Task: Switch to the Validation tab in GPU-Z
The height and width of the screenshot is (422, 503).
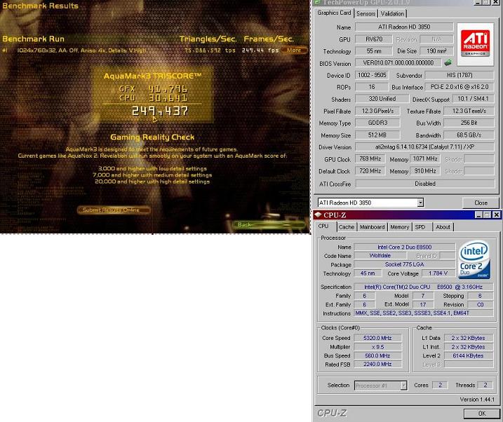Action: point(392,13)
